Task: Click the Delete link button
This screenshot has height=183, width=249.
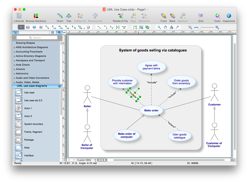Action: click(x=80, y=17)
